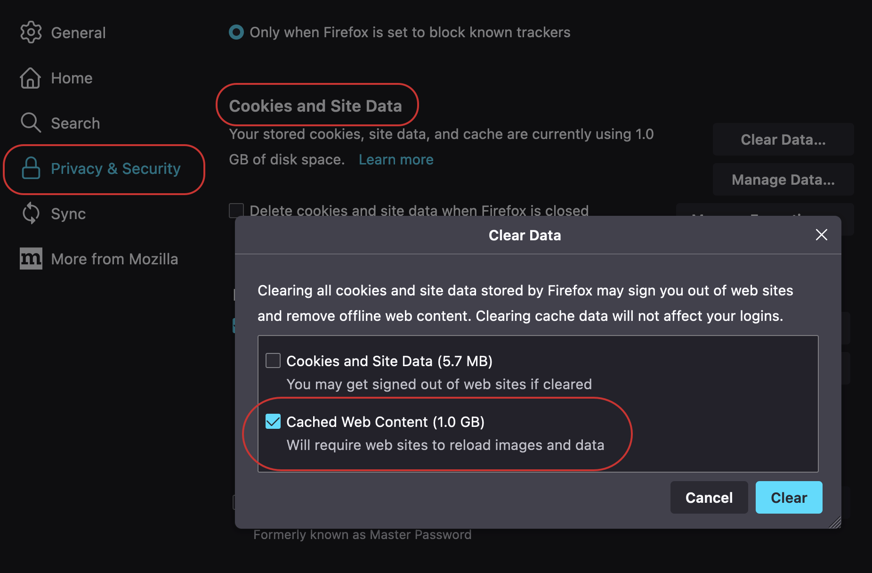Click the Home house icon
872x573 pixels.
(x=31, y=78)
